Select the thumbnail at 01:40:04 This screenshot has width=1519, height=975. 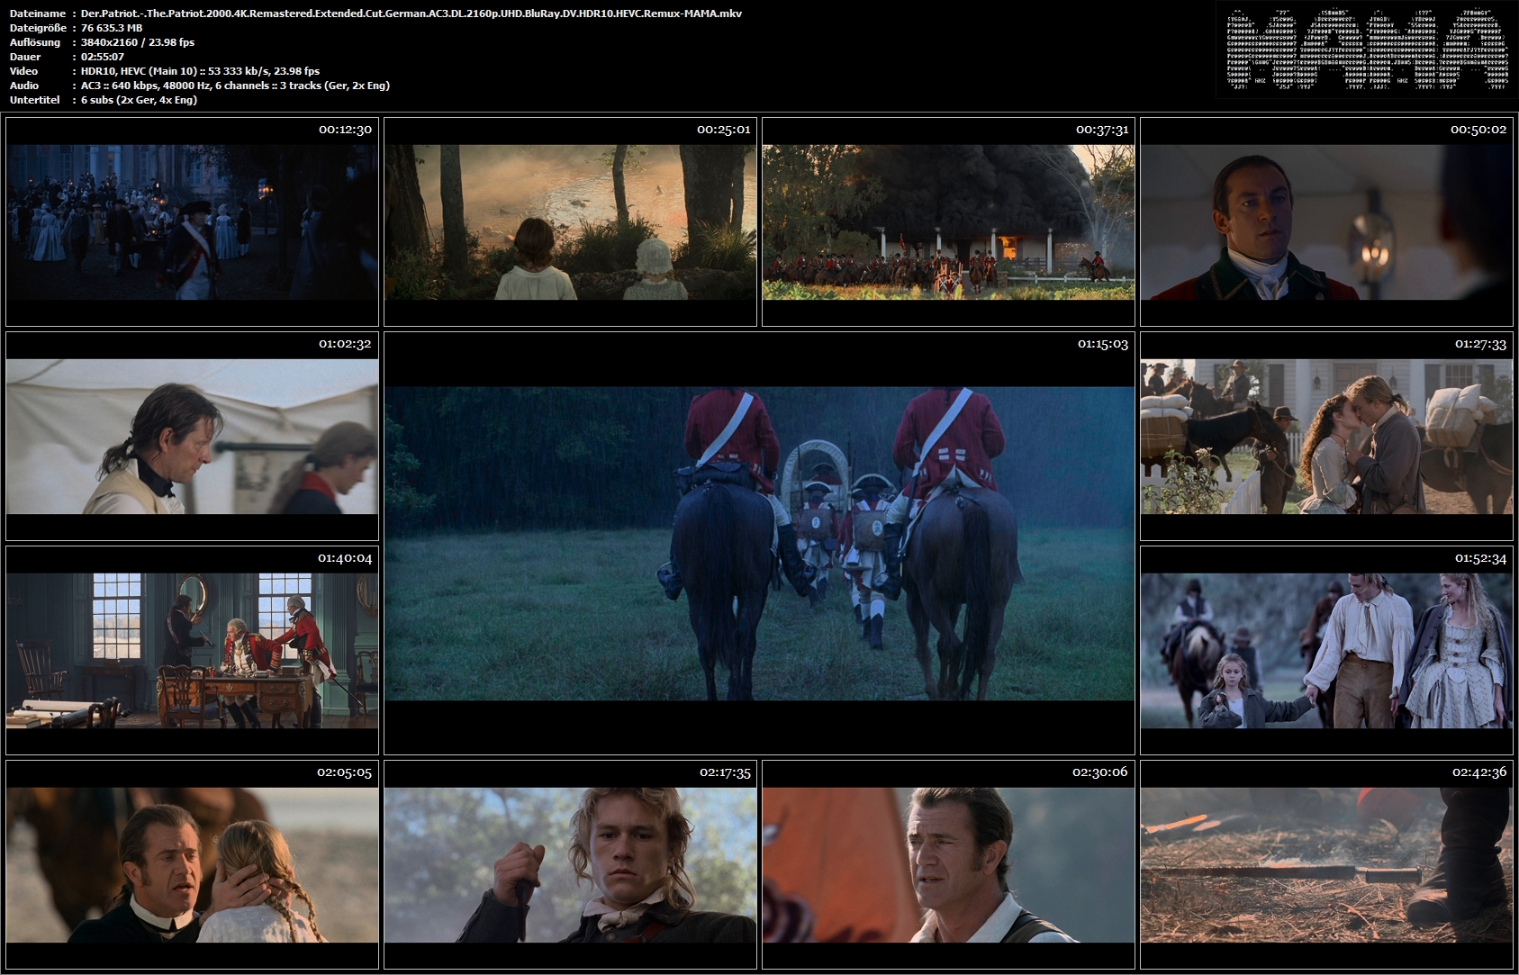click(x=192, y=650)
